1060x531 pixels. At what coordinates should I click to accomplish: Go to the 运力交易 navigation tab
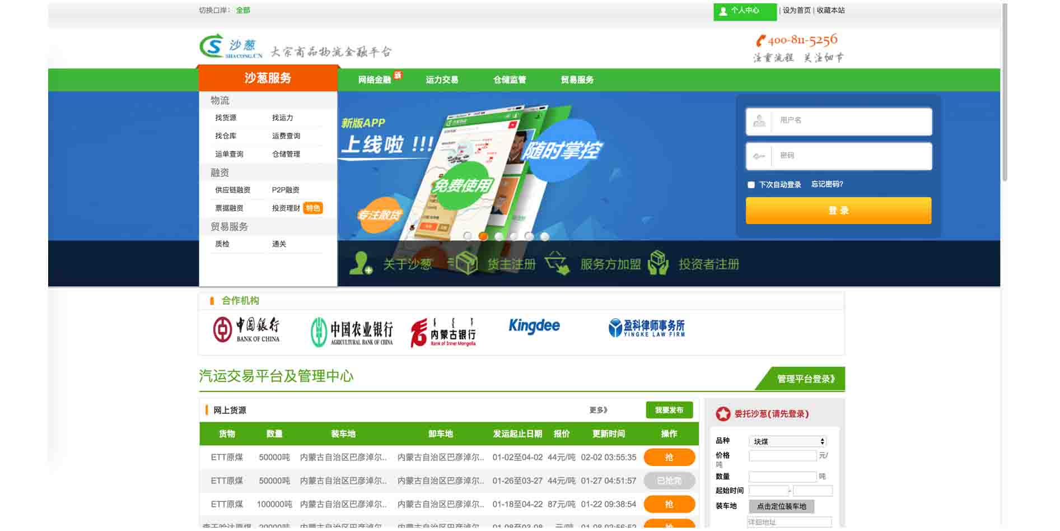(x=442, y=80)
